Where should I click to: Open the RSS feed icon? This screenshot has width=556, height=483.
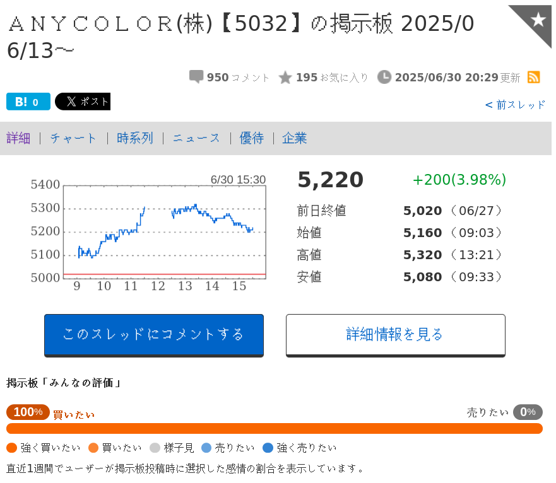coord(534,77)
